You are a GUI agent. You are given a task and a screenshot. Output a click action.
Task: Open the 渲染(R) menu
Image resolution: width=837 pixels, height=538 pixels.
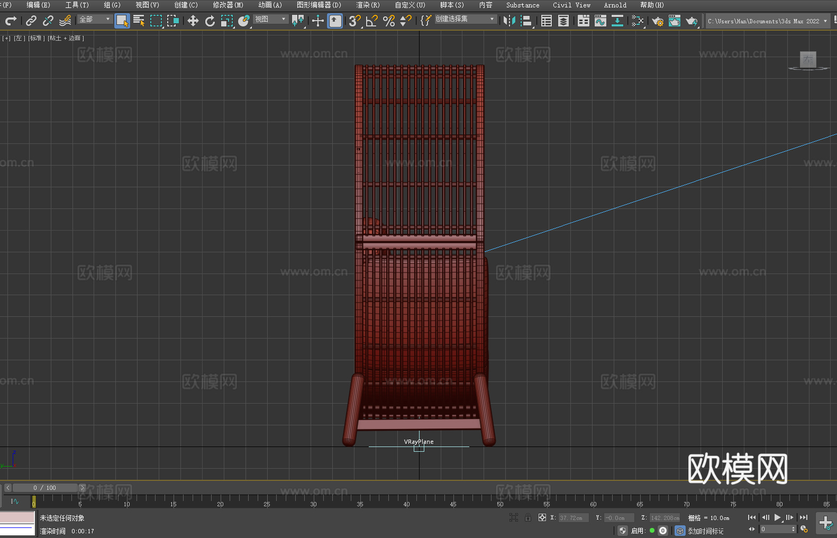pos(368,5)
